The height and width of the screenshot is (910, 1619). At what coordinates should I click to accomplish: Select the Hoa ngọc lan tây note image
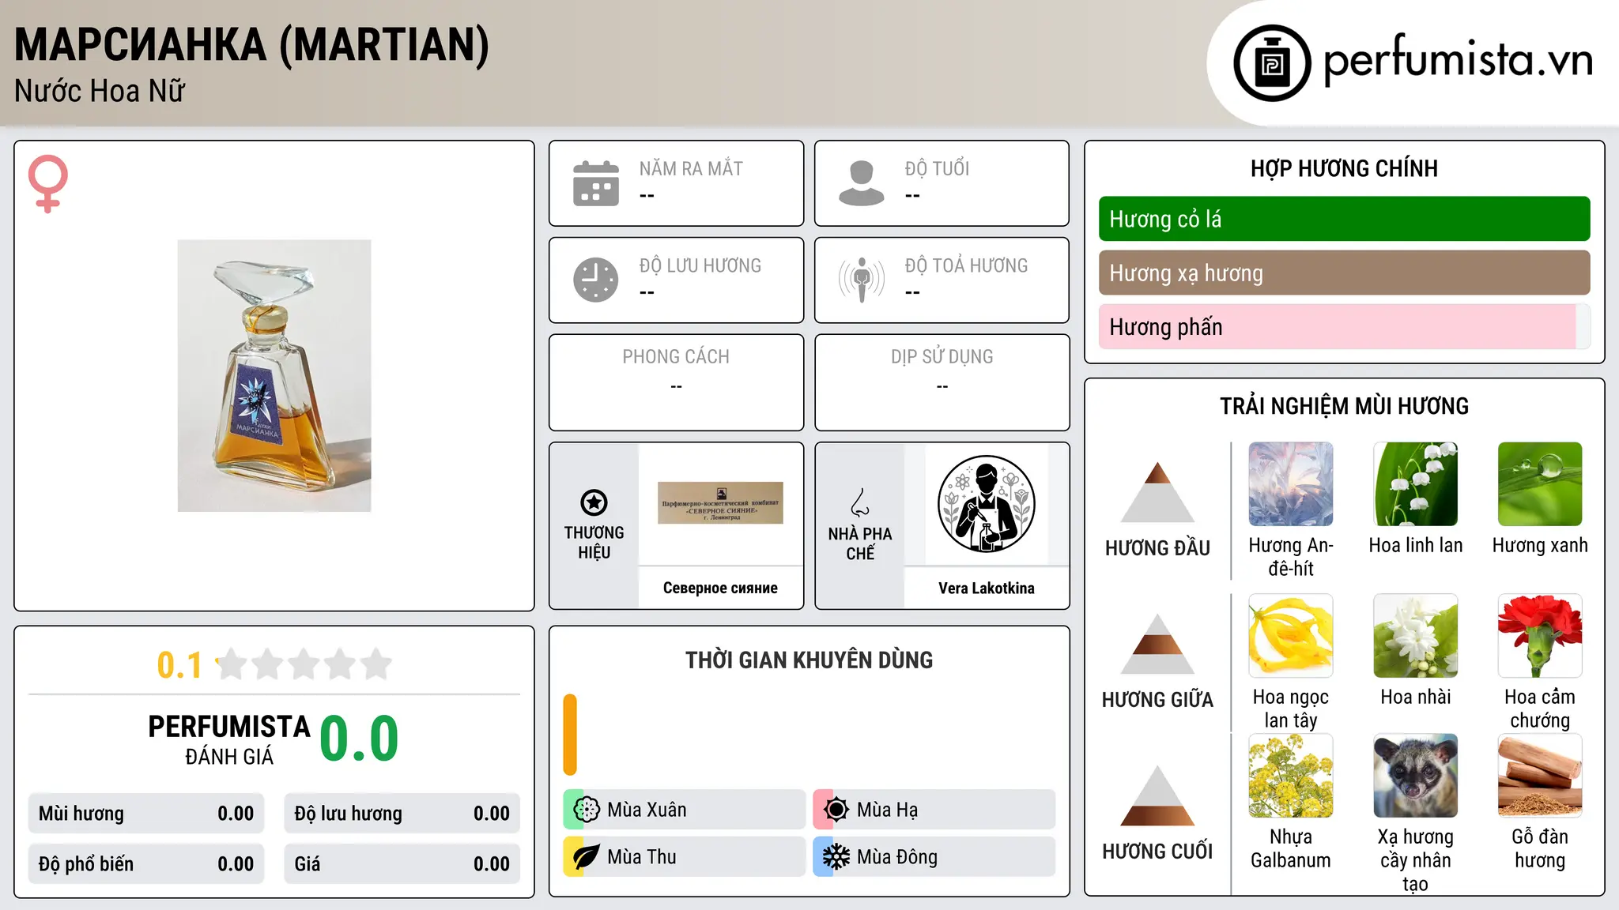coord(1291,636)
